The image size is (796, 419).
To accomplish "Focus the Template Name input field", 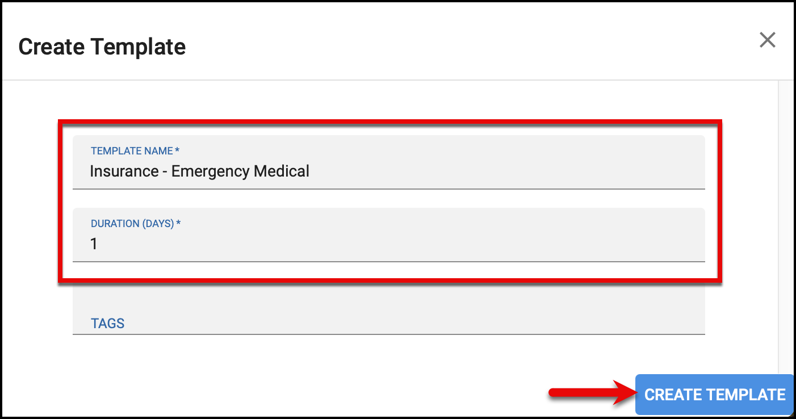I will pyautogui.click(x=389, y=162).
